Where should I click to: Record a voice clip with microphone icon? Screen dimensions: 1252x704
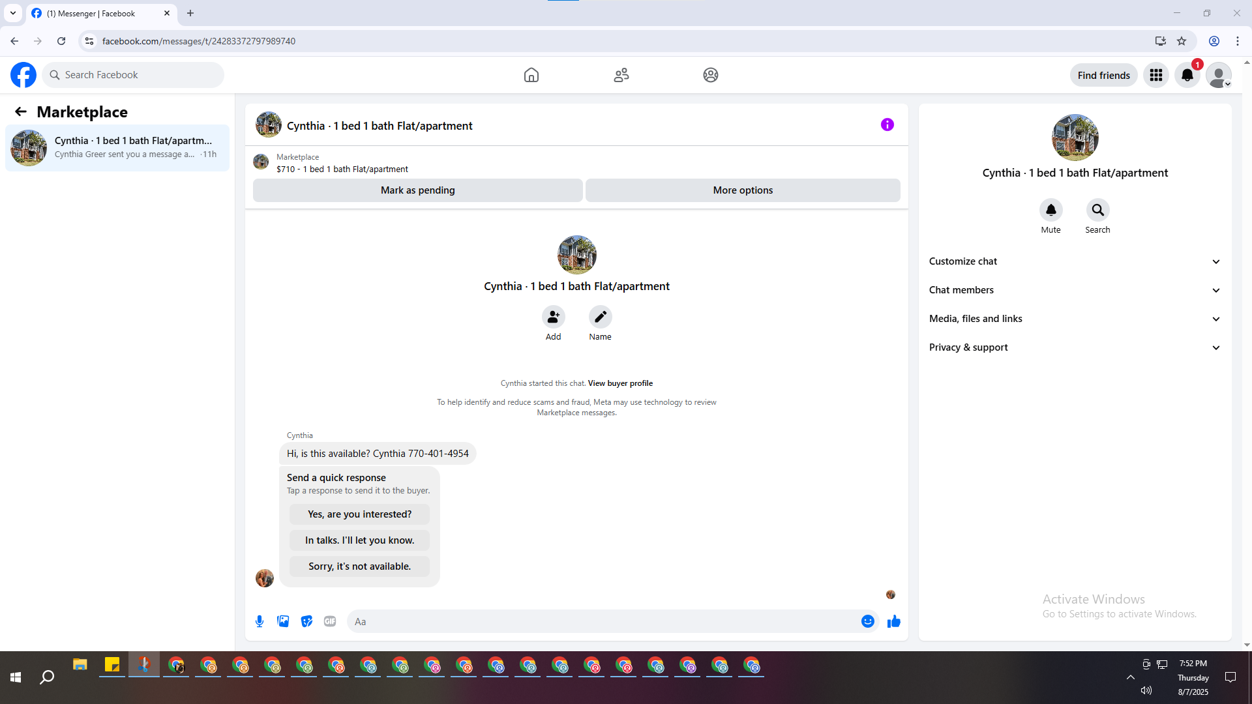click(260, 622)
